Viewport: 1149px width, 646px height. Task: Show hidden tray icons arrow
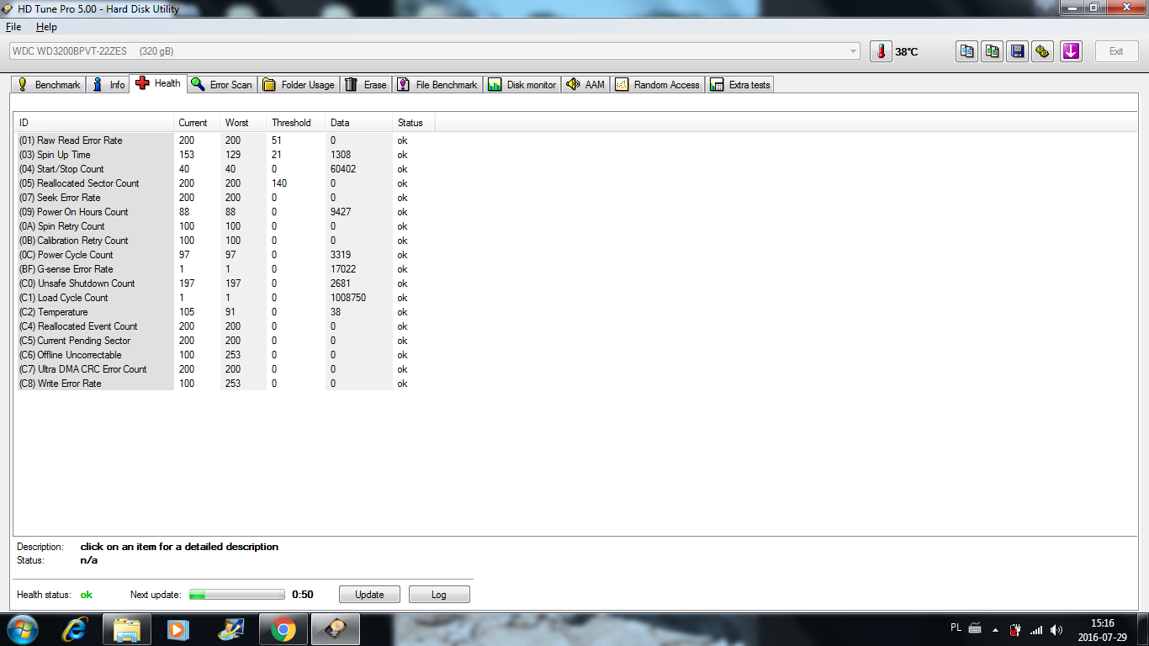[x=996, y=629]
